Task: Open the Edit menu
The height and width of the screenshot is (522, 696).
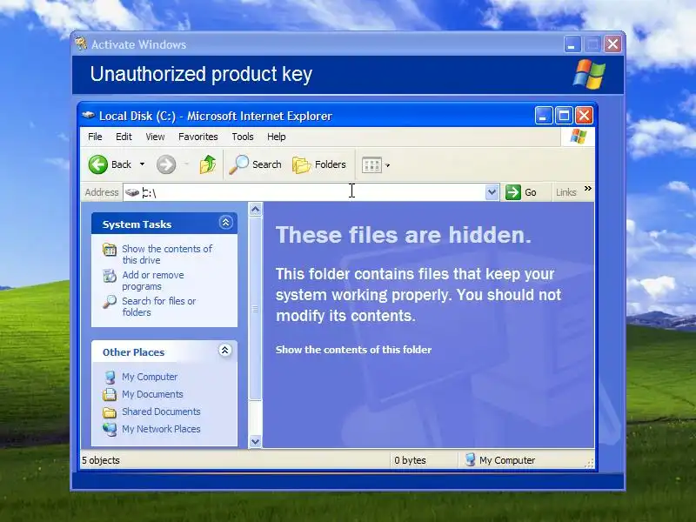Action: [x=124, y=137]
